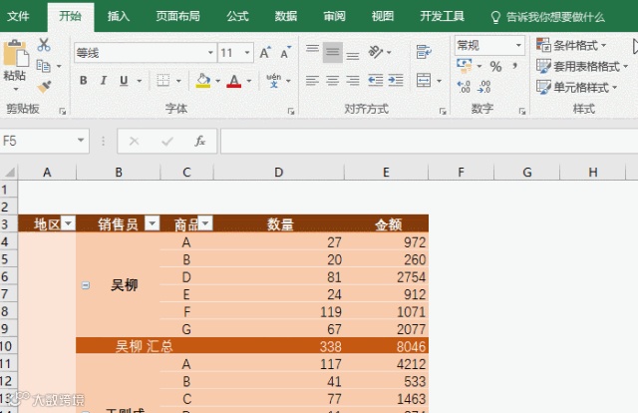
Task: Switch to 数据 Data tab
Action: click(286, 16)
